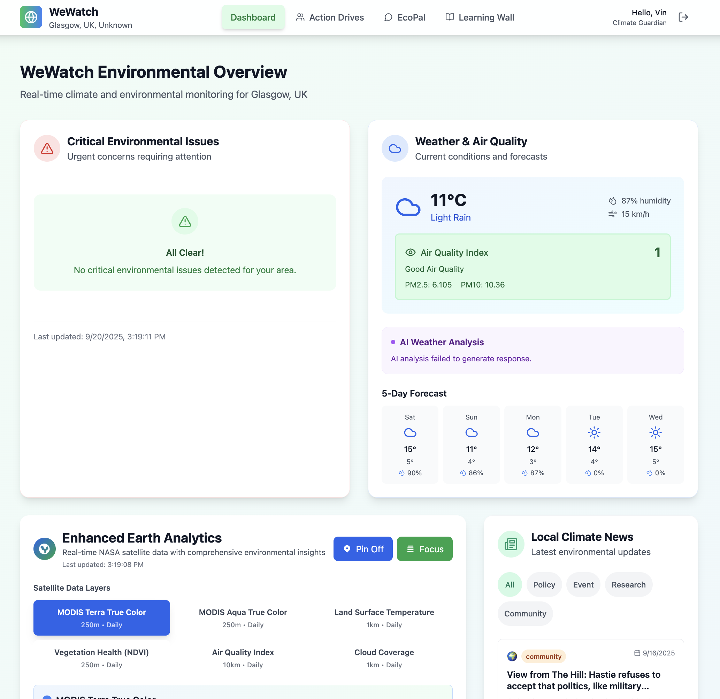
Task: Click the WeWatch globe logo icon
Action: click(x=31, y=17)
